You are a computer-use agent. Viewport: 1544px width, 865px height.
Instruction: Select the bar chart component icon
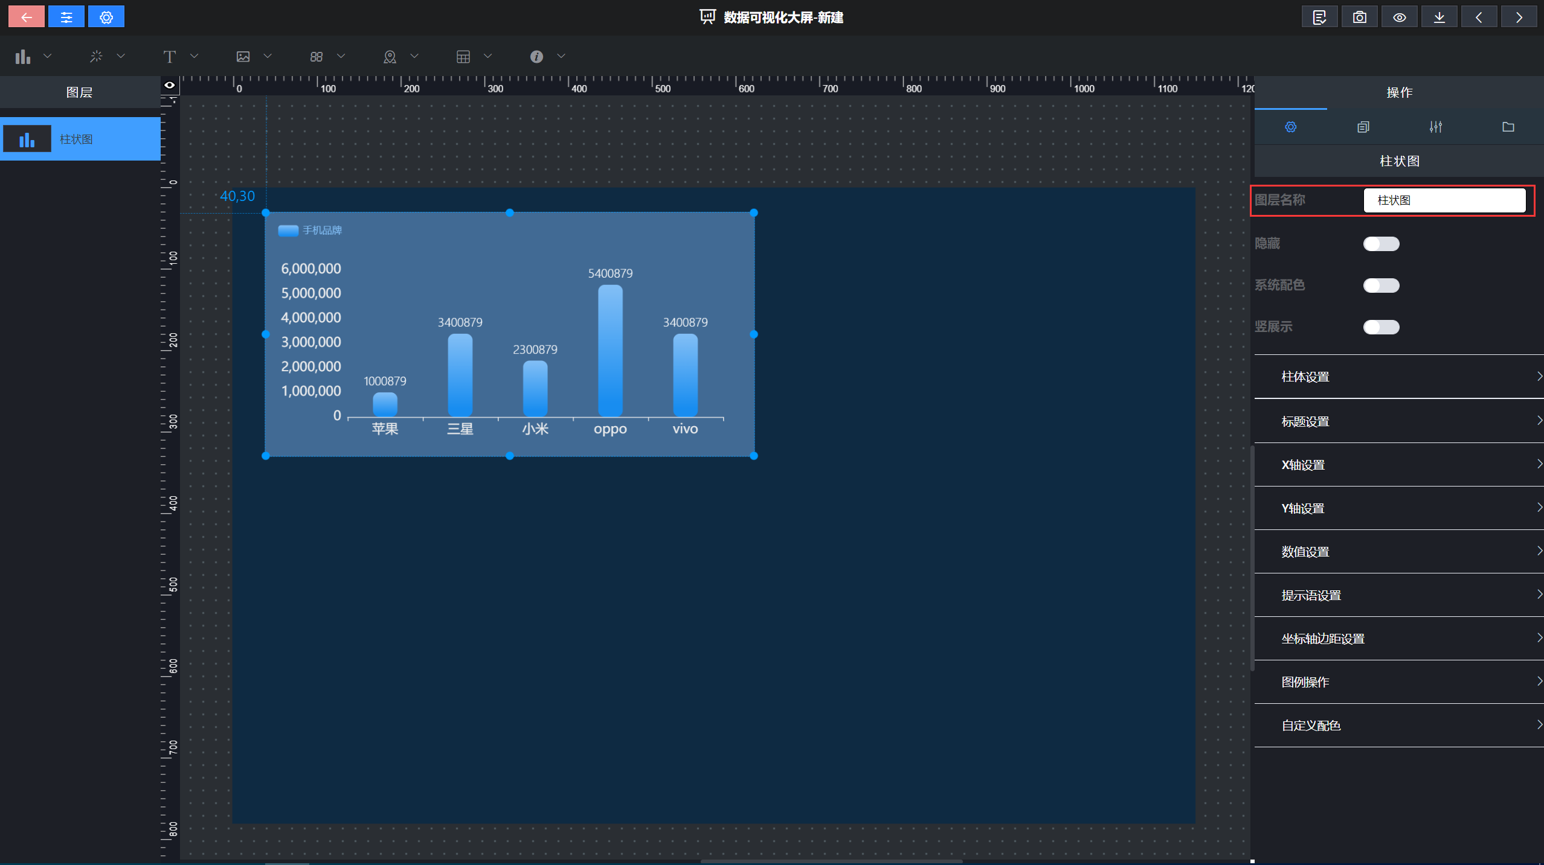[23, 57]
